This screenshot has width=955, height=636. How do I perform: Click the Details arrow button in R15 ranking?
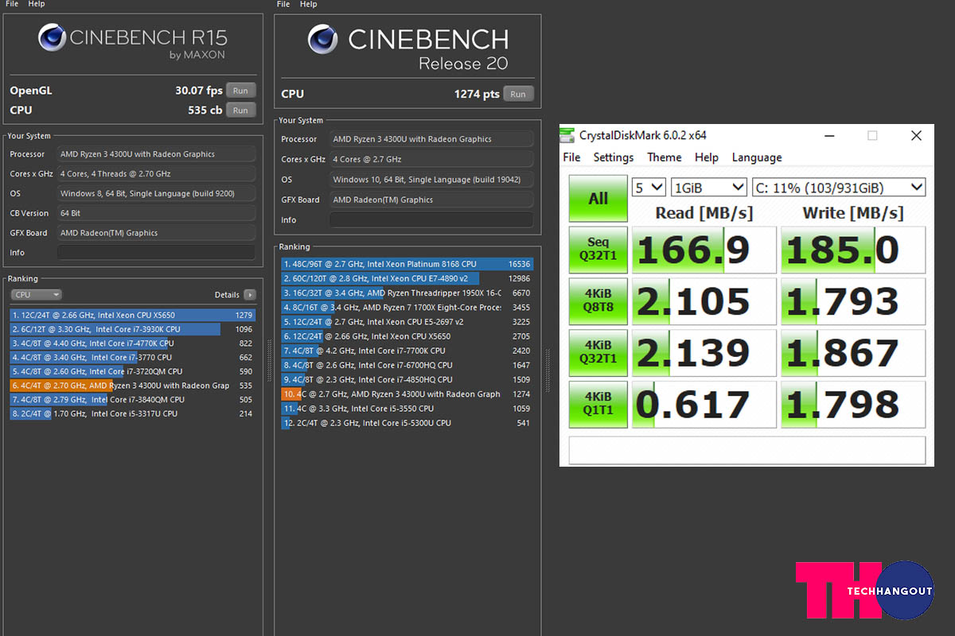[x=250, y=295]
